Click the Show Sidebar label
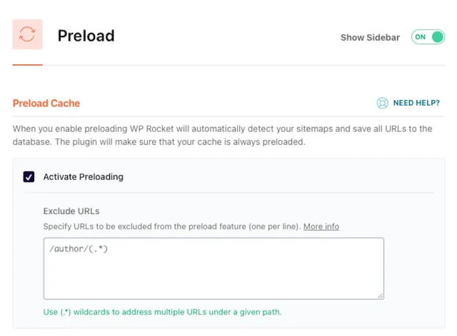Image resolution: width=457 pixels, height=336 pixels. (x=370, y=38)
